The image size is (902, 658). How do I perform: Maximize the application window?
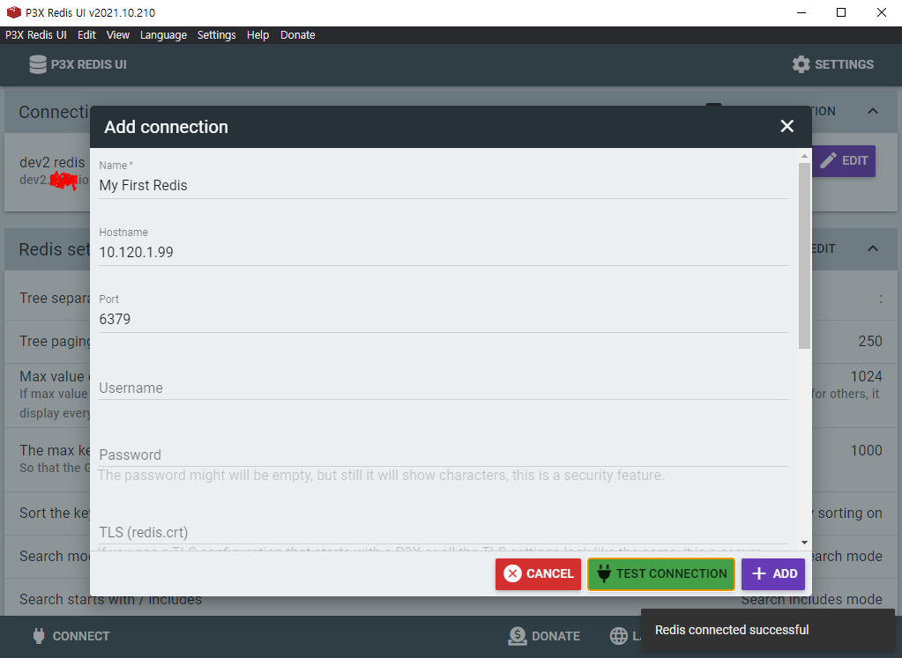841,12
